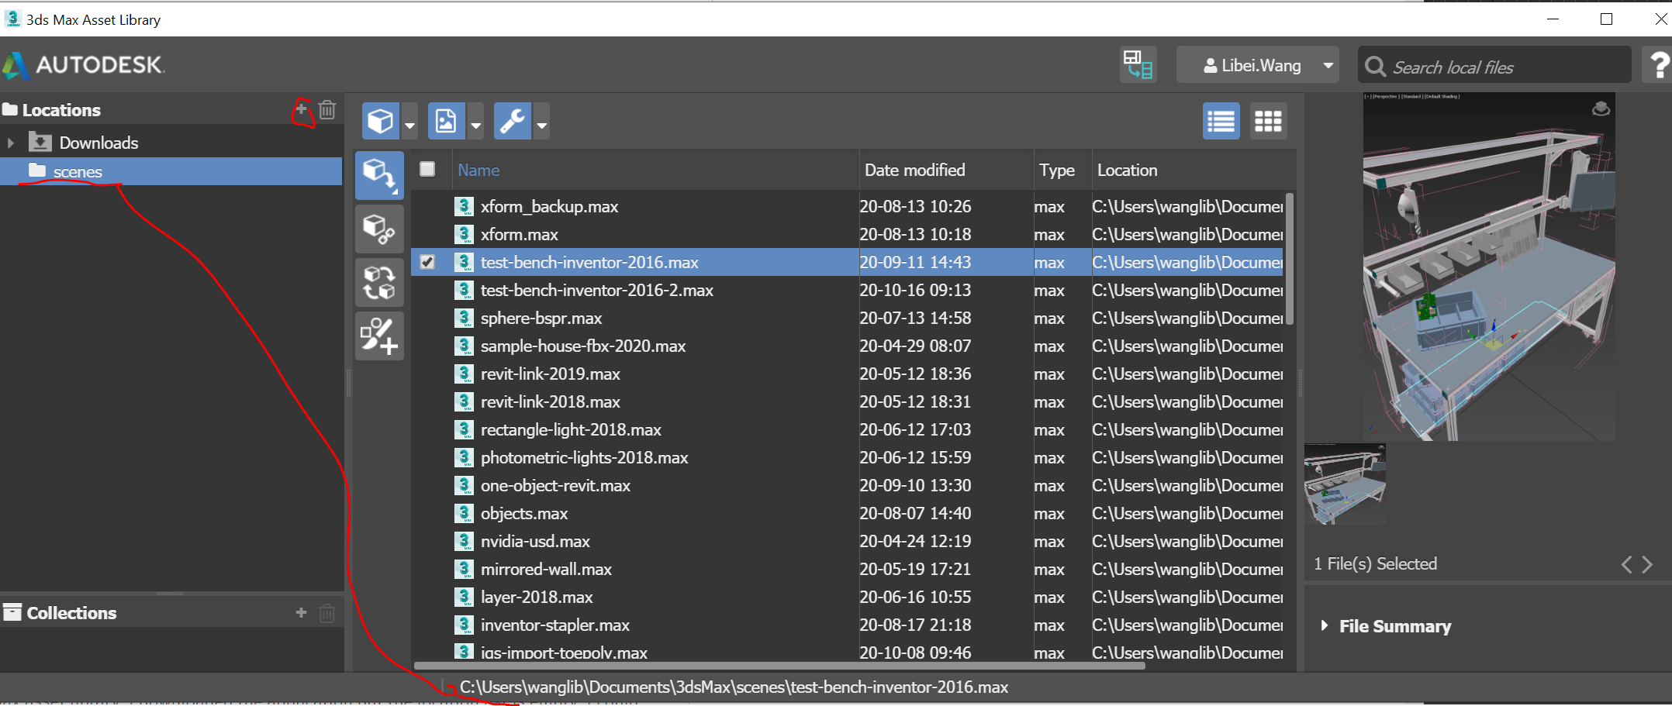Uncheck test-bench-inventor-2016.max checkbox
The height and width of the screenshot is (706, 1672).
point(427,262)
